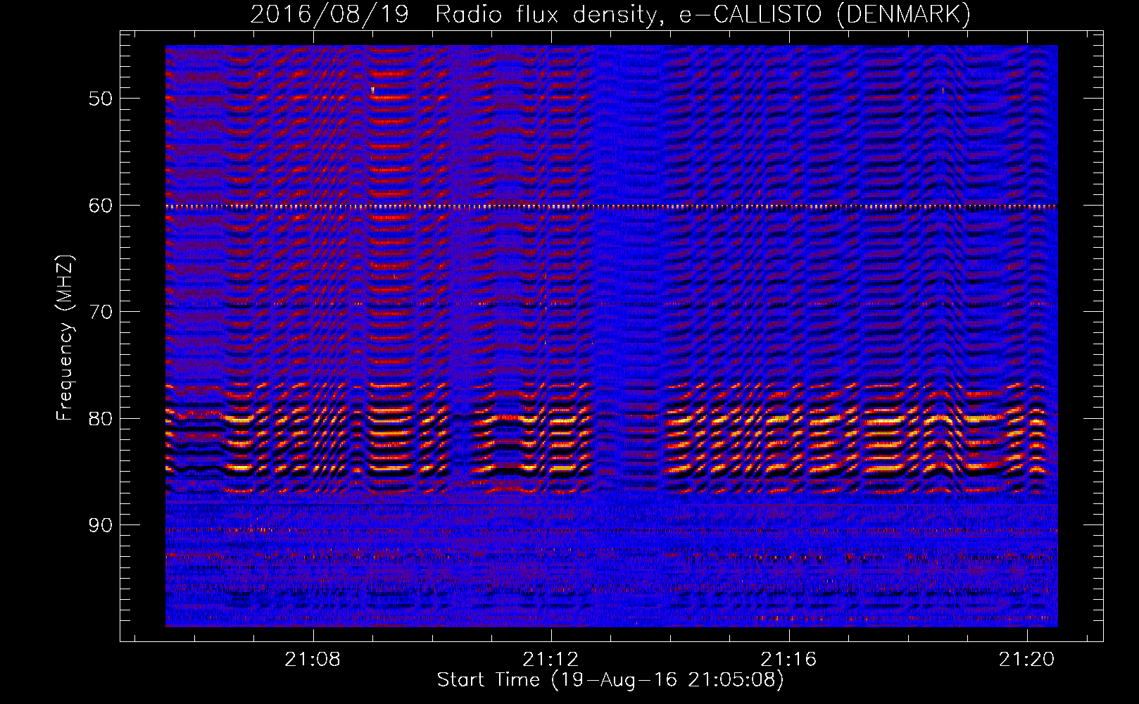Viewport: 1139px width, 704px height.
Task: Select the 80 frequency tick label
Action: [x=101, y=419]
